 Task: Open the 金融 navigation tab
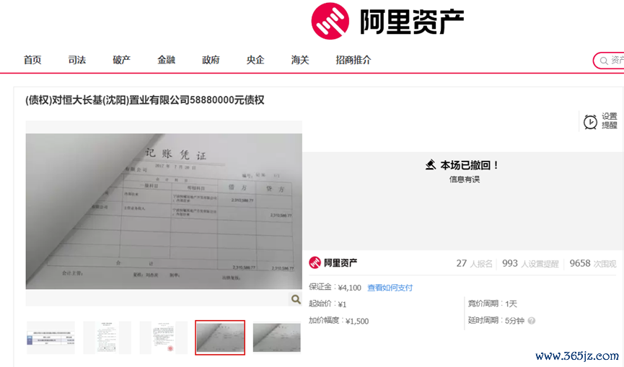[166, 60]
